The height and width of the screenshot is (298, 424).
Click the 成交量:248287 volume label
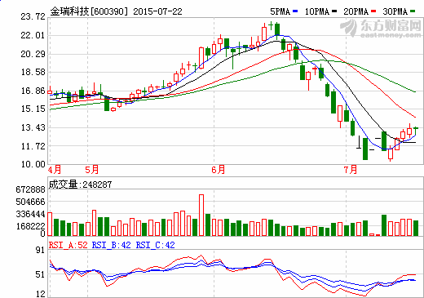pyautogui.click(x=80, y=185)
